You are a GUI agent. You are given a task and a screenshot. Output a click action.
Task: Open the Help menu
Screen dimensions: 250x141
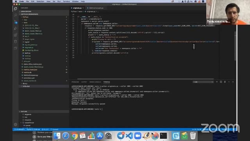(82, 1)
